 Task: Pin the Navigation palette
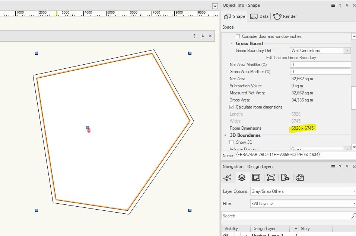[x=347, y=167]
